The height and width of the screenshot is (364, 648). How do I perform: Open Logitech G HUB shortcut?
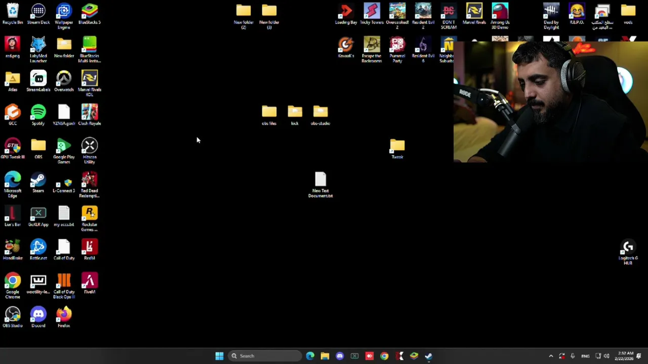(628, 252)
